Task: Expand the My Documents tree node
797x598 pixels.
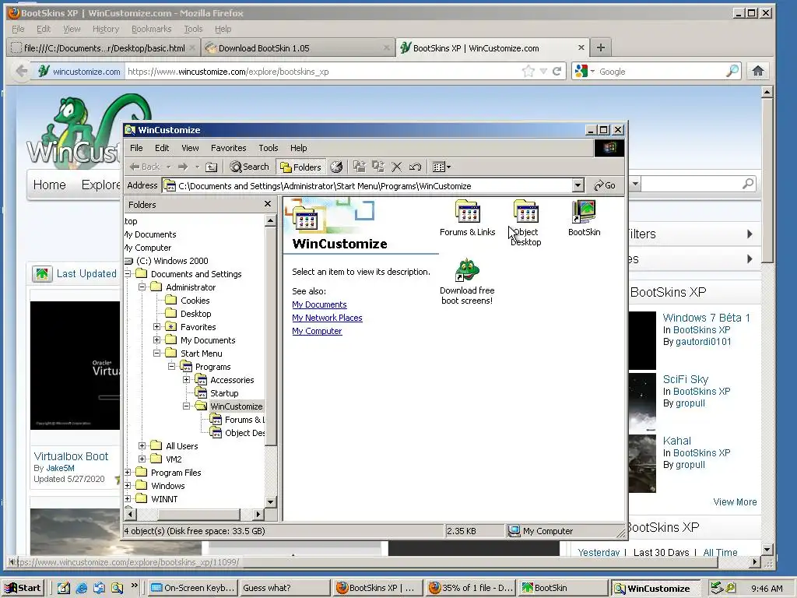Action: click(x=157, y=340)
